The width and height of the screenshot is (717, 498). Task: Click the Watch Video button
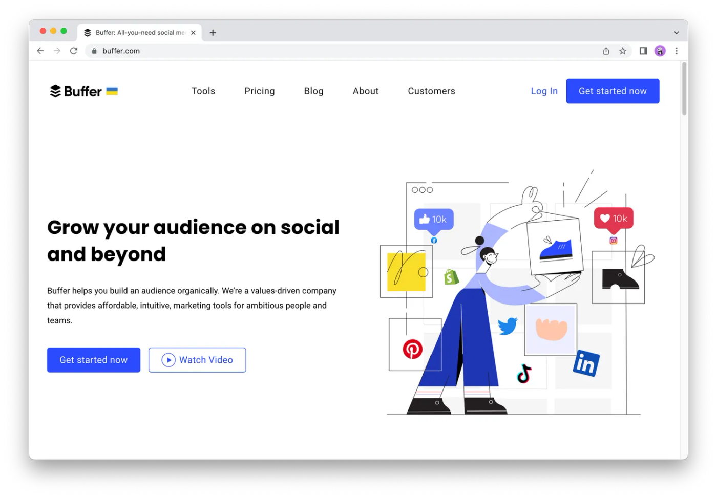197,360
